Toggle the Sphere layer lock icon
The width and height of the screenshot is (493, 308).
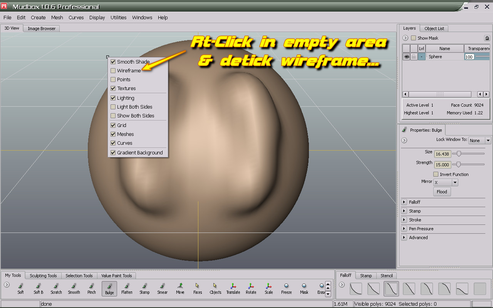tap(414, 57)
